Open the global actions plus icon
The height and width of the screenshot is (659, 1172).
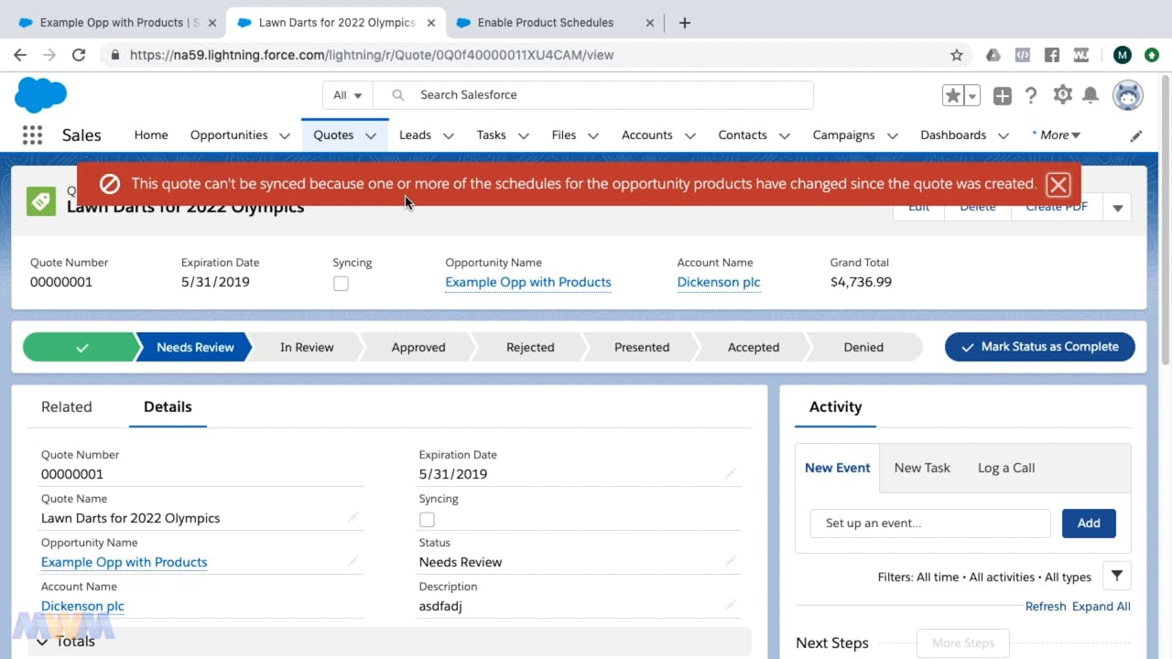1003,95
